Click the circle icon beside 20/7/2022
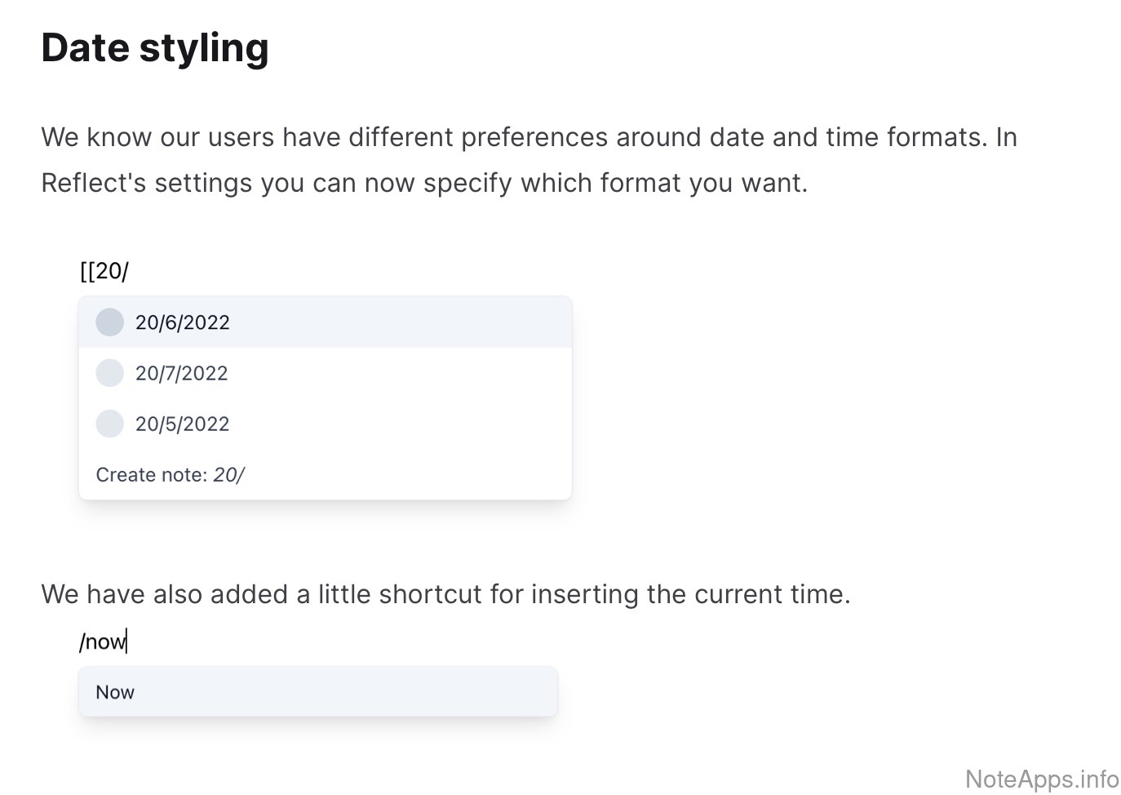 coord(109,373)
